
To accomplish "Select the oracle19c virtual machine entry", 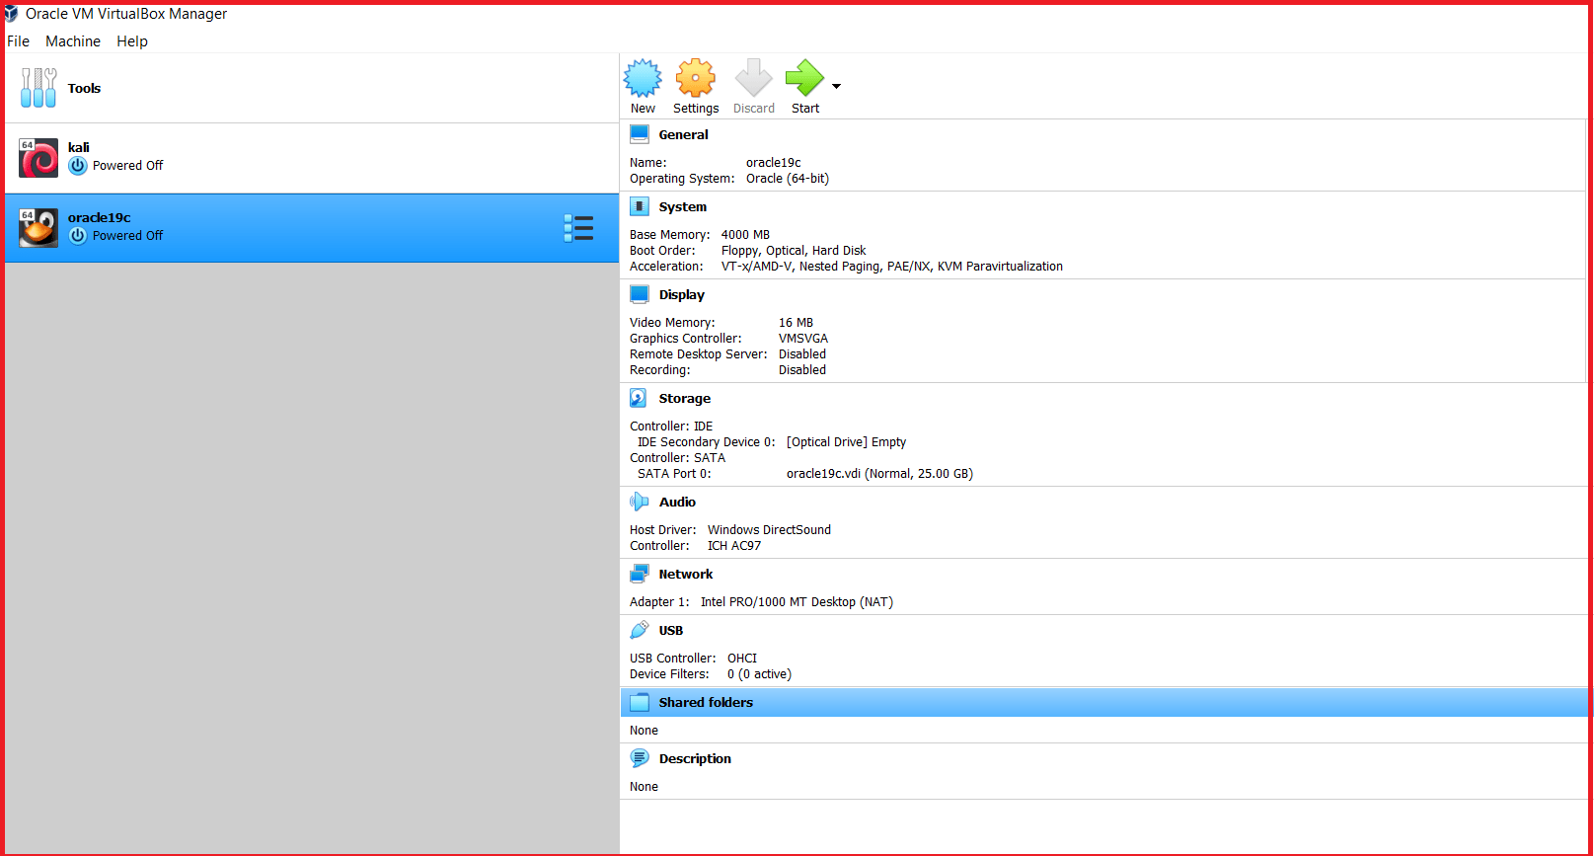I will tap(312, 228).
